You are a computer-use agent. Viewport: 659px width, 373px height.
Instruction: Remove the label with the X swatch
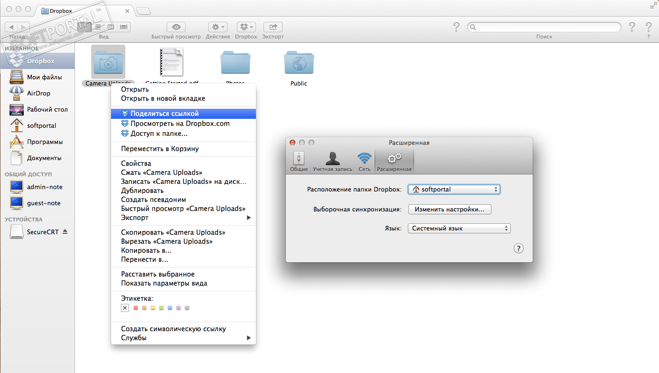pyautogui.click(x=125, y=308)
